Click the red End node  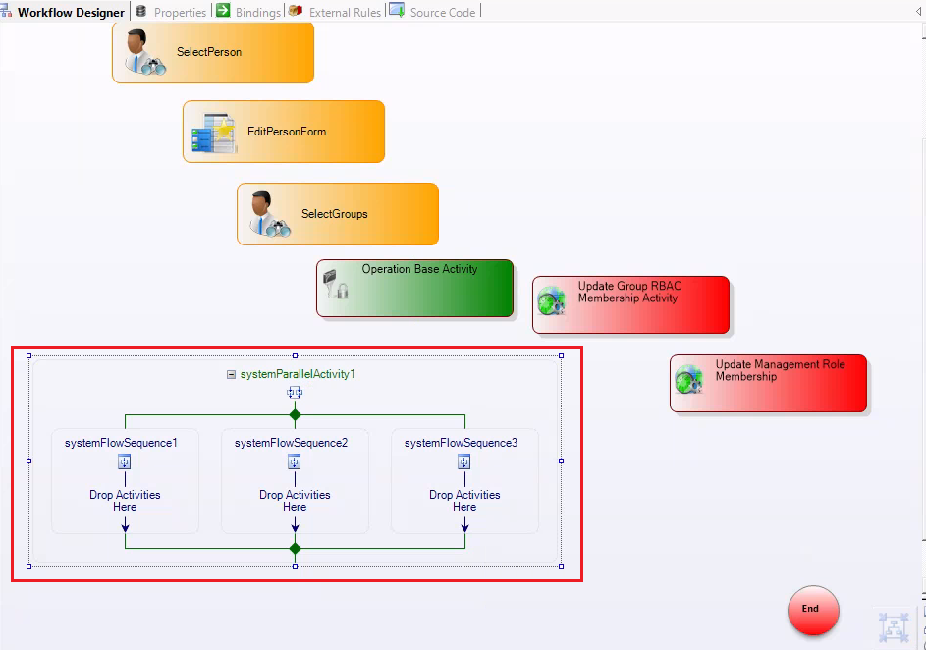[x=813, y=610]
